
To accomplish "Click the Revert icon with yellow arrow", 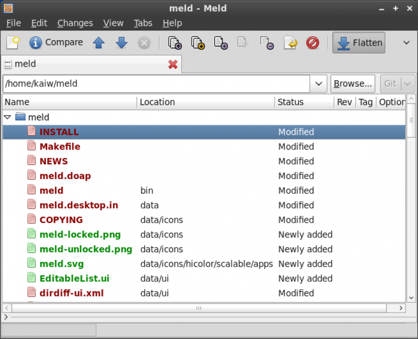I will [x=290, y=43].
